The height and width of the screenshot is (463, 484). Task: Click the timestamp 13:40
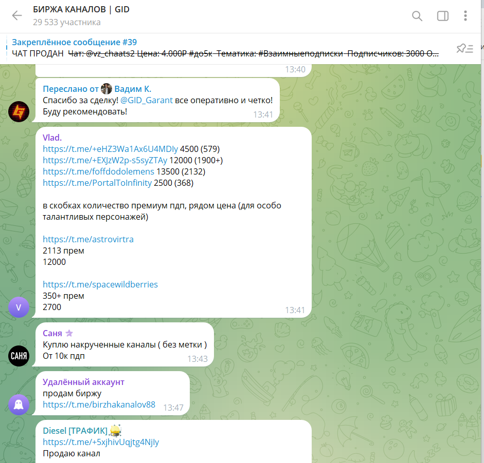pos(295,69)
